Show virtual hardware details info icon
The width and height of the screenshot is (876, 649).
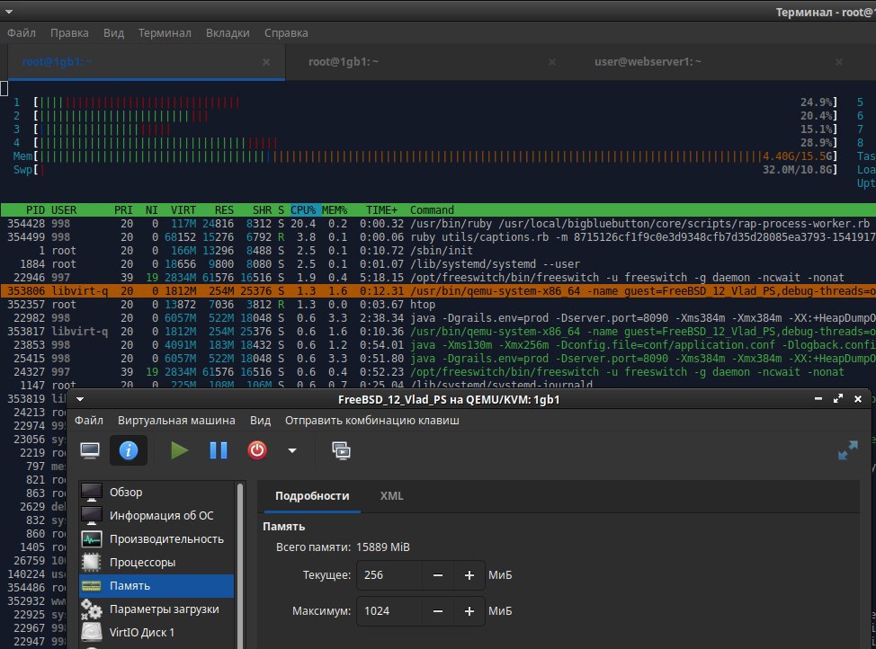(129, 450)
